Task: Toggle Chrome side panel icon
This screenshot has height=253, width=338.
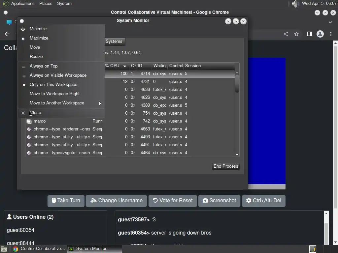Action: (x=310, y=34)
